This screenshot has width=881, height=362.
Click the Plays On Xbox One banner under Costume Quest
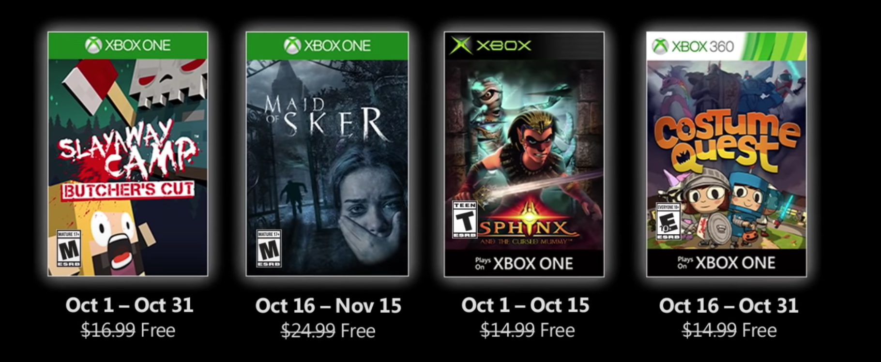pos(727,263)
